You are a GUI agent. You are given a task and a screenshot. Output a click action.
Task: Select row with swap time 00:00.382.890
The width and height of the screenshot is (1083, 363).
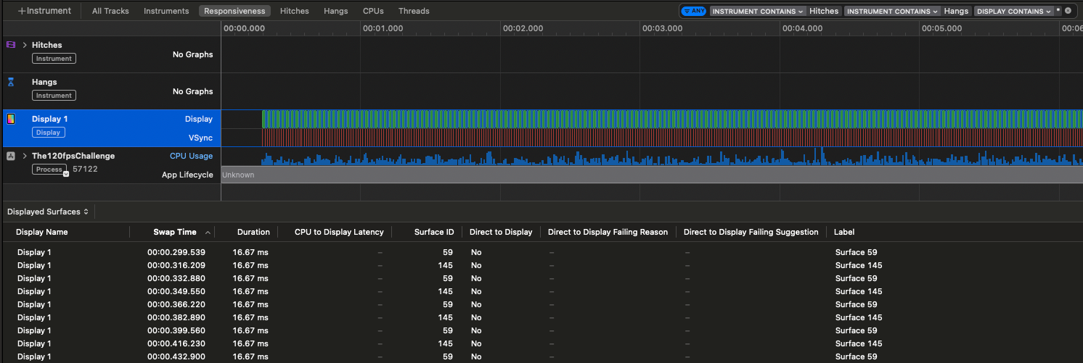[x=541, y=317]
